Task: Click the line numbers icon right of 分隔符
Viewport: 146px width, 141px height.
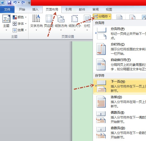Action: (x=119, y=17)
